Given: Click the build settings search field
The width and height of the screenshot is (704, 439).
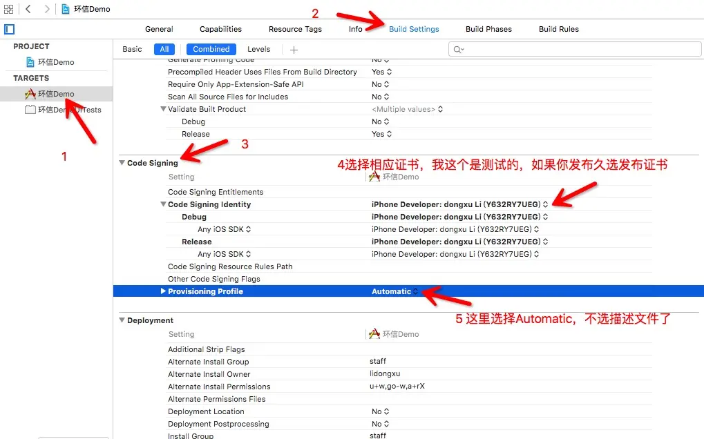Looking at the screenshot, I should tap(575, 49).
